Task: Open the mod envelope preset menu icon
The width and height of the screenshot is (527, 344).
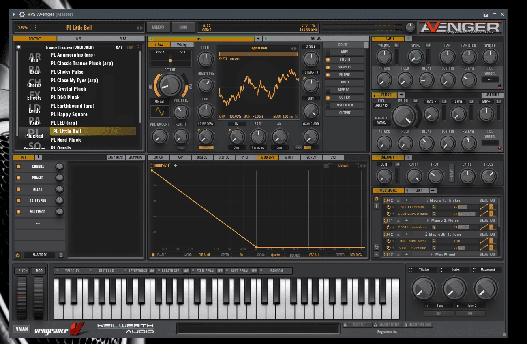Action: 326,166
